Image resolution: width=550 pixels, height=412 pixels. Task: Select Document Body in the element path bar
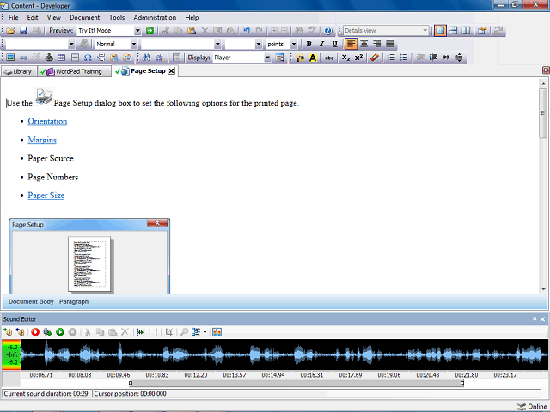(31, 301)
